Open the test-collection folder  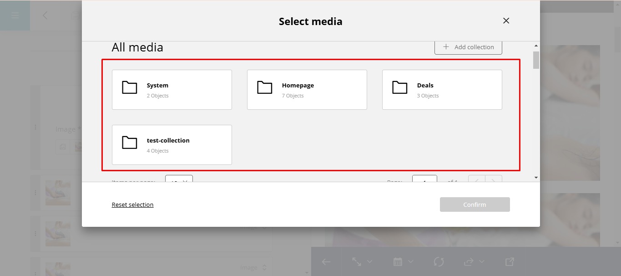point(172,145)
